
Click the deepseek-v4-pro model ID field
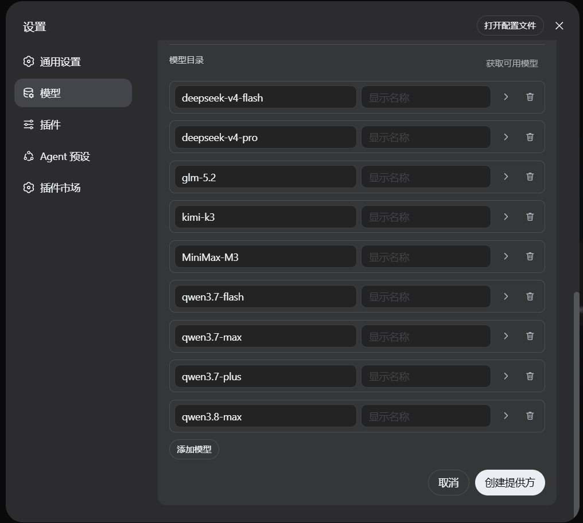pos(266,137)
